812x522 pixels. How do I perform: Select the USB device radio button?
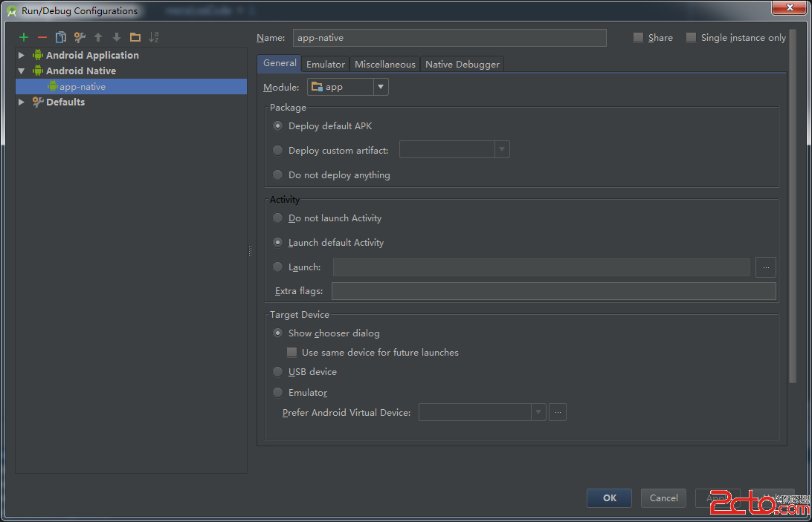click(x=278, y=372)
